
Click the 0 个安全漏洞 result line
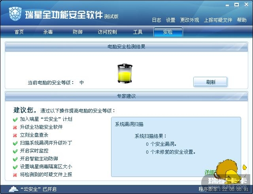(x=161, y=144)
